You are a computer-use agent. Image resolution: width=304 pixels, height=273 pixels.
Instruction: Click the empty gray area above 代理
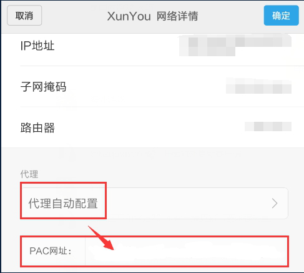point(153,158)
